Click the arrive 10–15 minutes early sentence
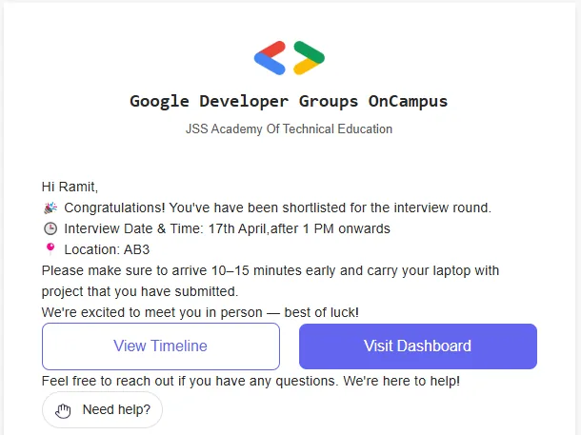Viewport: 581px width, 435px height. (270, 270)
